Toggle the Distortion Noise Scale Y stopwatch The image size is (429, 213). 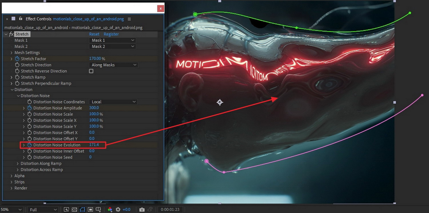click(29, 126)
